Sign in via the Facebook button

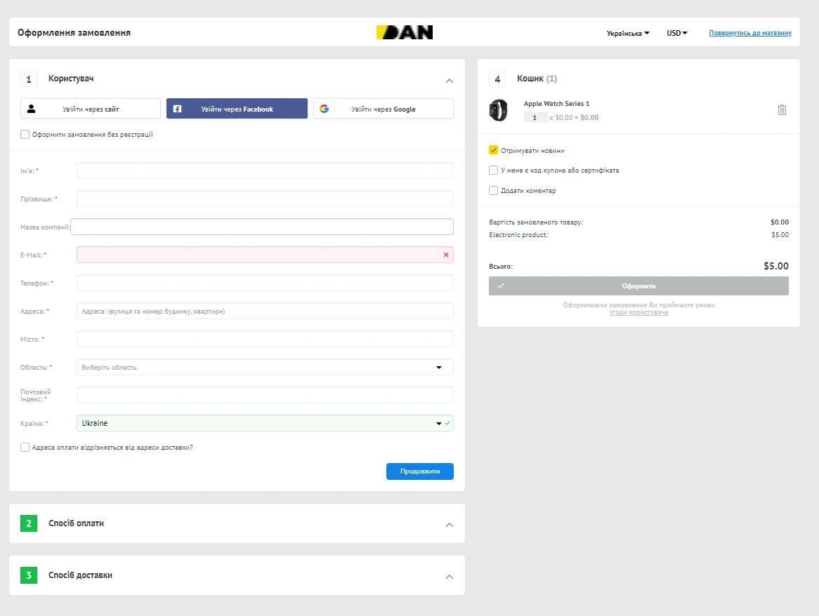237,109
